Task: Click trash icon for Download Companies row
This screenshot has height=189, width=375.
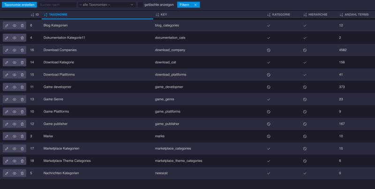Action: (x=22, y=50)
